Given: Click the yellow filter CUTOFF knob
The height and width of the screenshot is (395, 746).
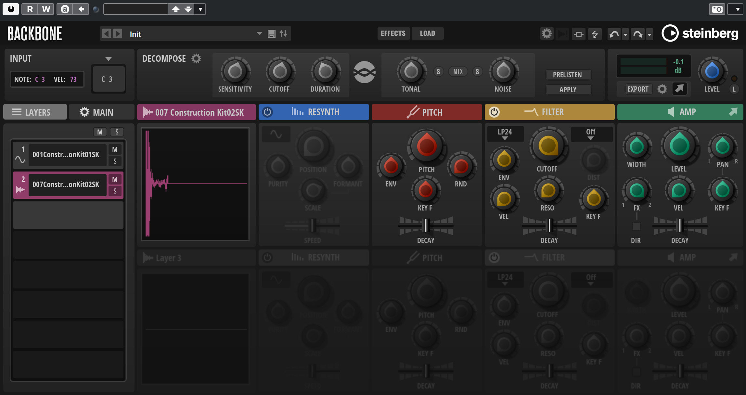Looking at the screenshot, I should coord(548,146).
